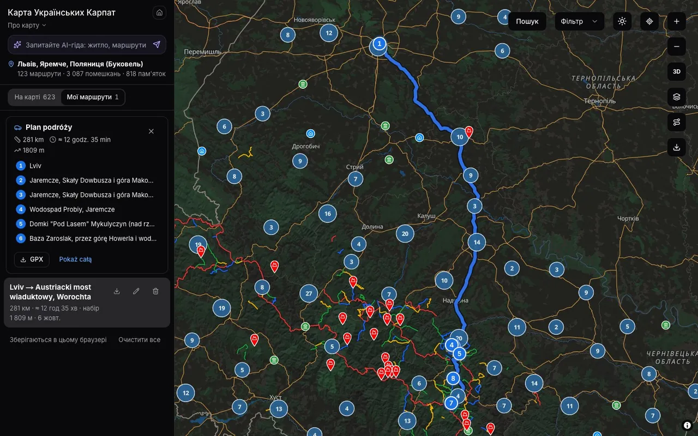
Task: Open the saved route card Lviv → Austriacki most
Action: click(x=87, y=302)
